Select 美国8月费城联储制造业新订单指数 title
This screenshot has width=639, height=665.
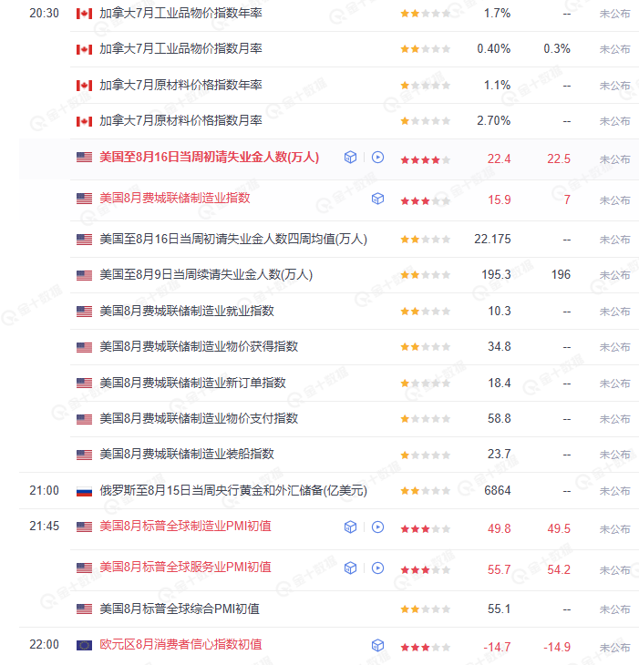click(192, 383)
